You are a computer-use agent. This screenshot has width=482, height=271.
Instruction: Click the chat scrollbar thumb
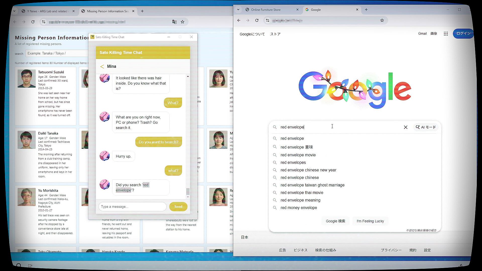click(x=188, y=191)
